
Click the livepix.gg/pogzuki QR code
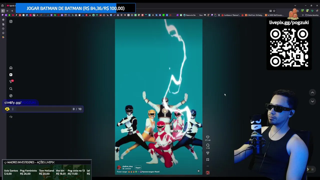(289, 47)
